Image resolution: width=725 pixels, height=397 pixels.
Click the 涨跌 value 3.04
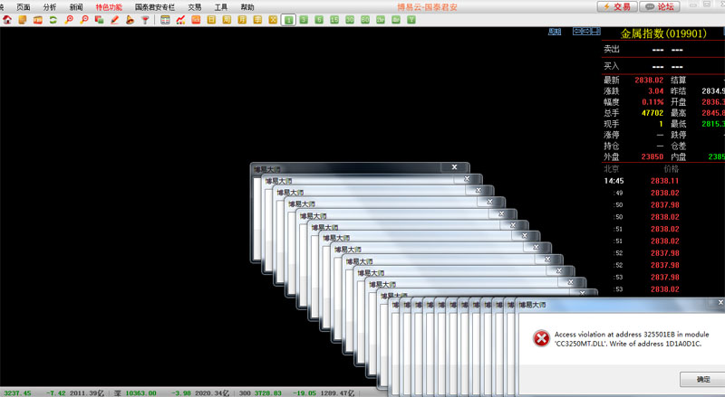coord(655,91)
